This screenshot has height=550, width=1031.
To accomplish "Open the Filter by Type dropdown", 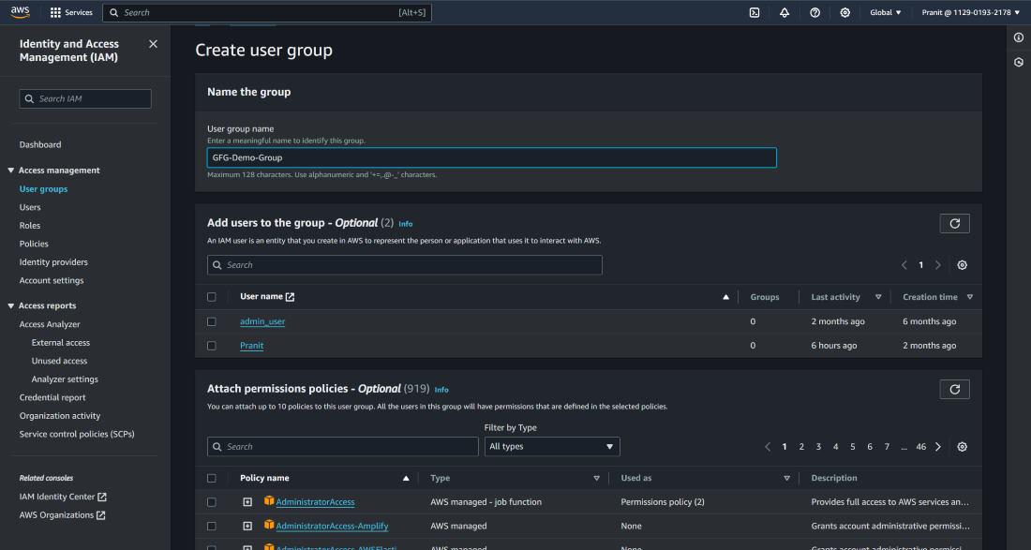I will [552, 447].
